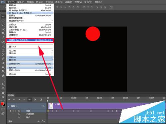The image size is (166, 124).
Task: Select the yellow keyframe at timeline start
Action: (x=48, y=111)
